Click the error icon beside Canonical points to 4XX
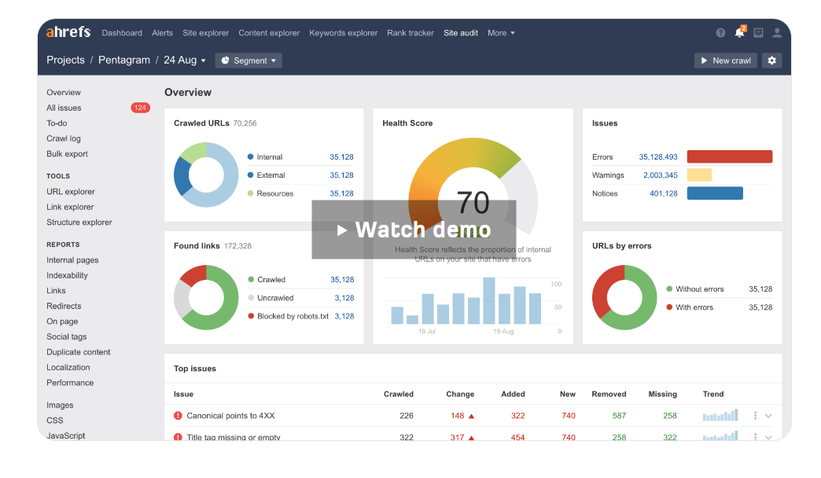Image resolution: width=821 pixels, height=478 pixels. tap(178, 416)
